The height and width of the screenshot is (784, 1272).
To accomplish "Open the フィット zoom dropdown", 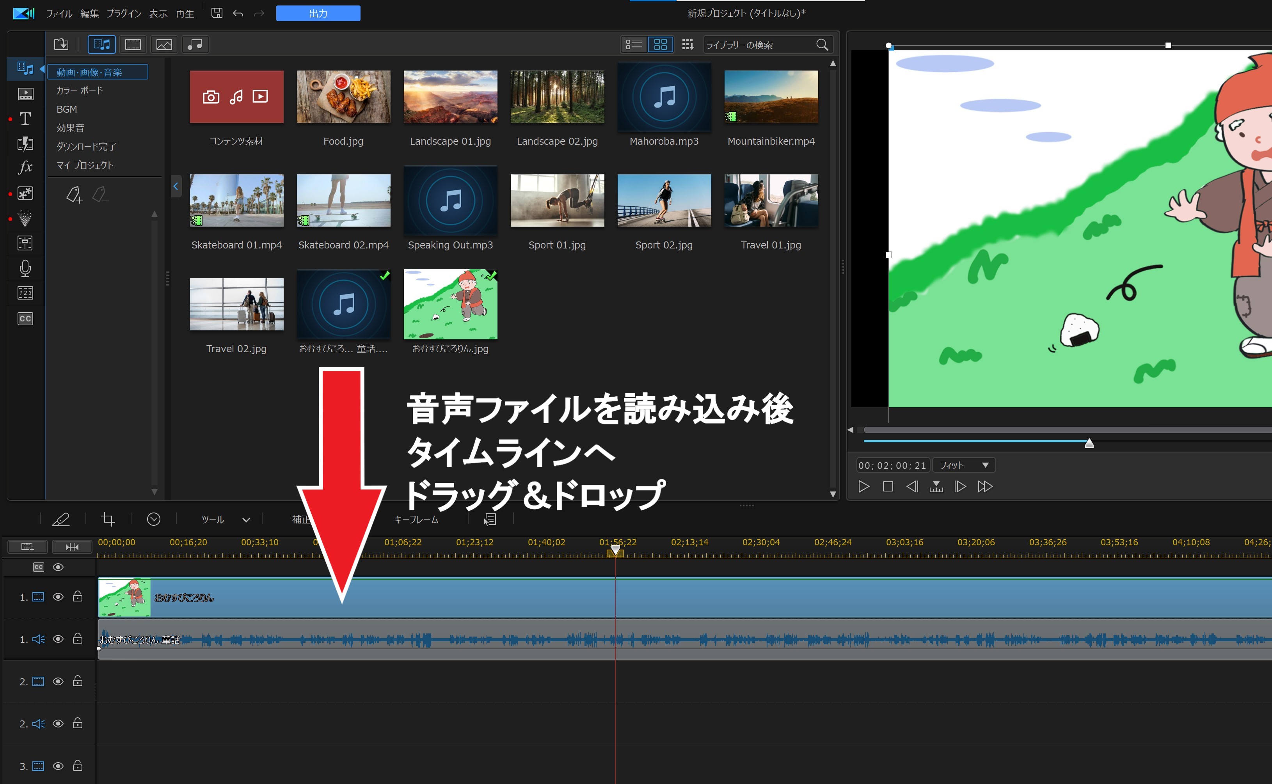I will 963,465.
